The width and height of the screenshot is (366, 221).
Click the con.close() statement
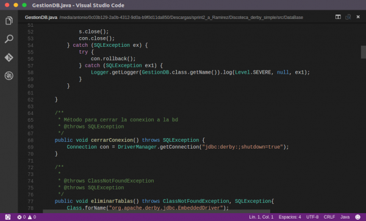96,38
